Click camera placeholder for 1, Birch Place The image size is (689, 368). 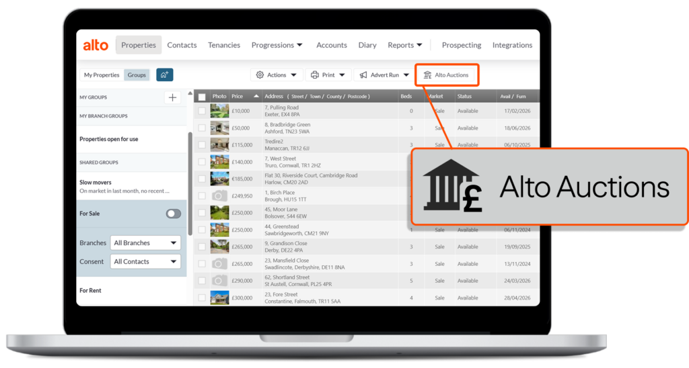coord(219,195)
